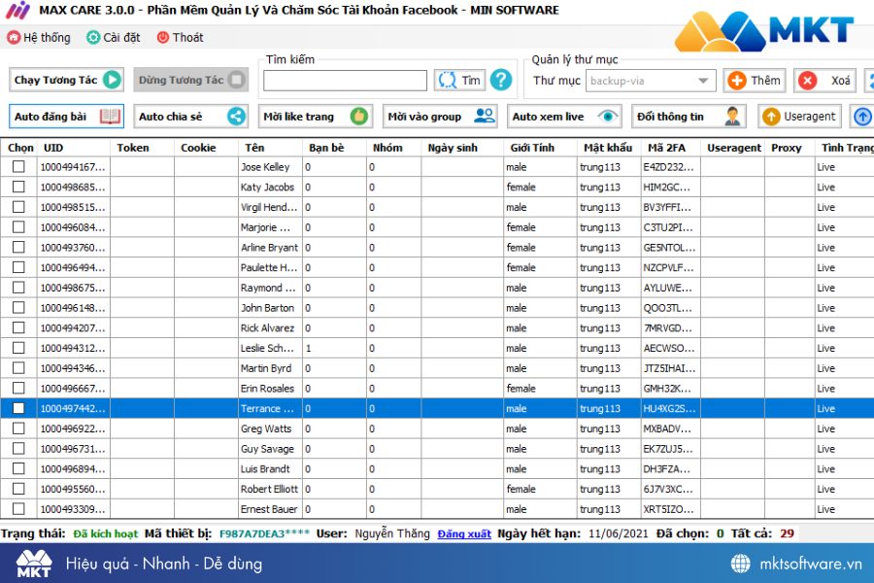Viewport: 874px width, 583px height.
Task: Click UID cell 1000498685...
Action: pos(73,187)
